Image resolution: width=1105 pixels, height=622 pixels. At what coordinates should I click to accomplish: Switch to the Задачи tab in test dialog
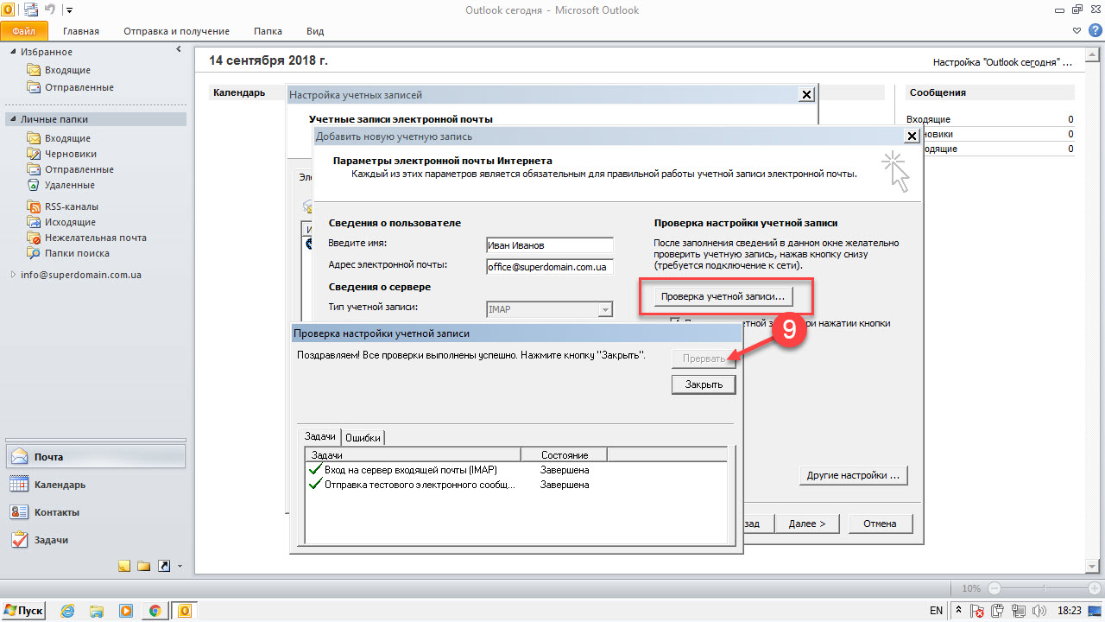point(319,437)
